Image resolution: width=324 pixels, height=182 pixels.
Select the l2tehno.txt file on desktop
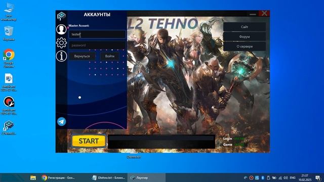[x=134, y=155]
